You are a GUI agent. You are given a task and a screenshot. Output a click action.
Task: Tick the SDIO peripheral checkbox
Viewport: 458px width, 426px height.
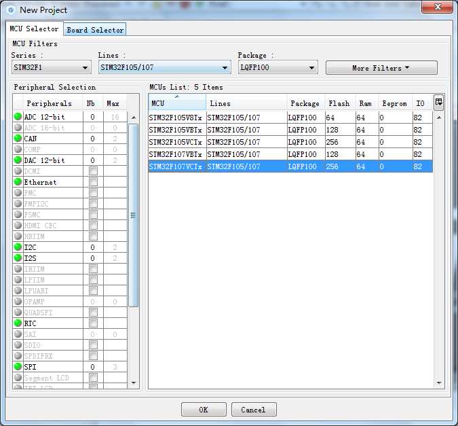click(x=93, y=344)
